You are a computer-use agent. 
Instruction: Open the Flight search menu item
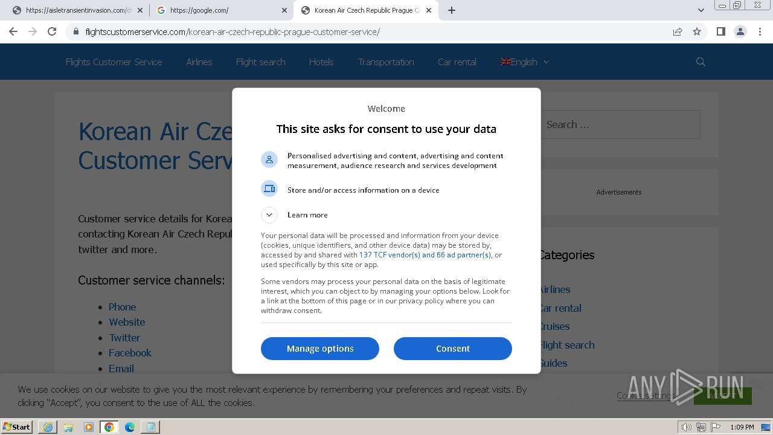(x=260, y=62)
